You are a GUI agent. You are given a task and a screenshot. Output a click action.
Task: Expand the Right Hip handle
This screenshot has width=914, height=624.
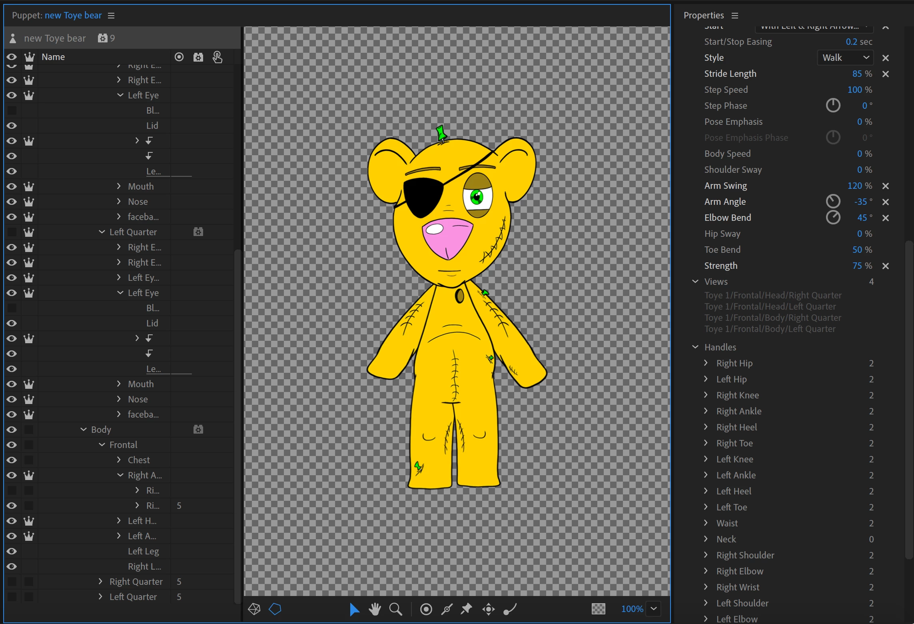click(706, 363)
